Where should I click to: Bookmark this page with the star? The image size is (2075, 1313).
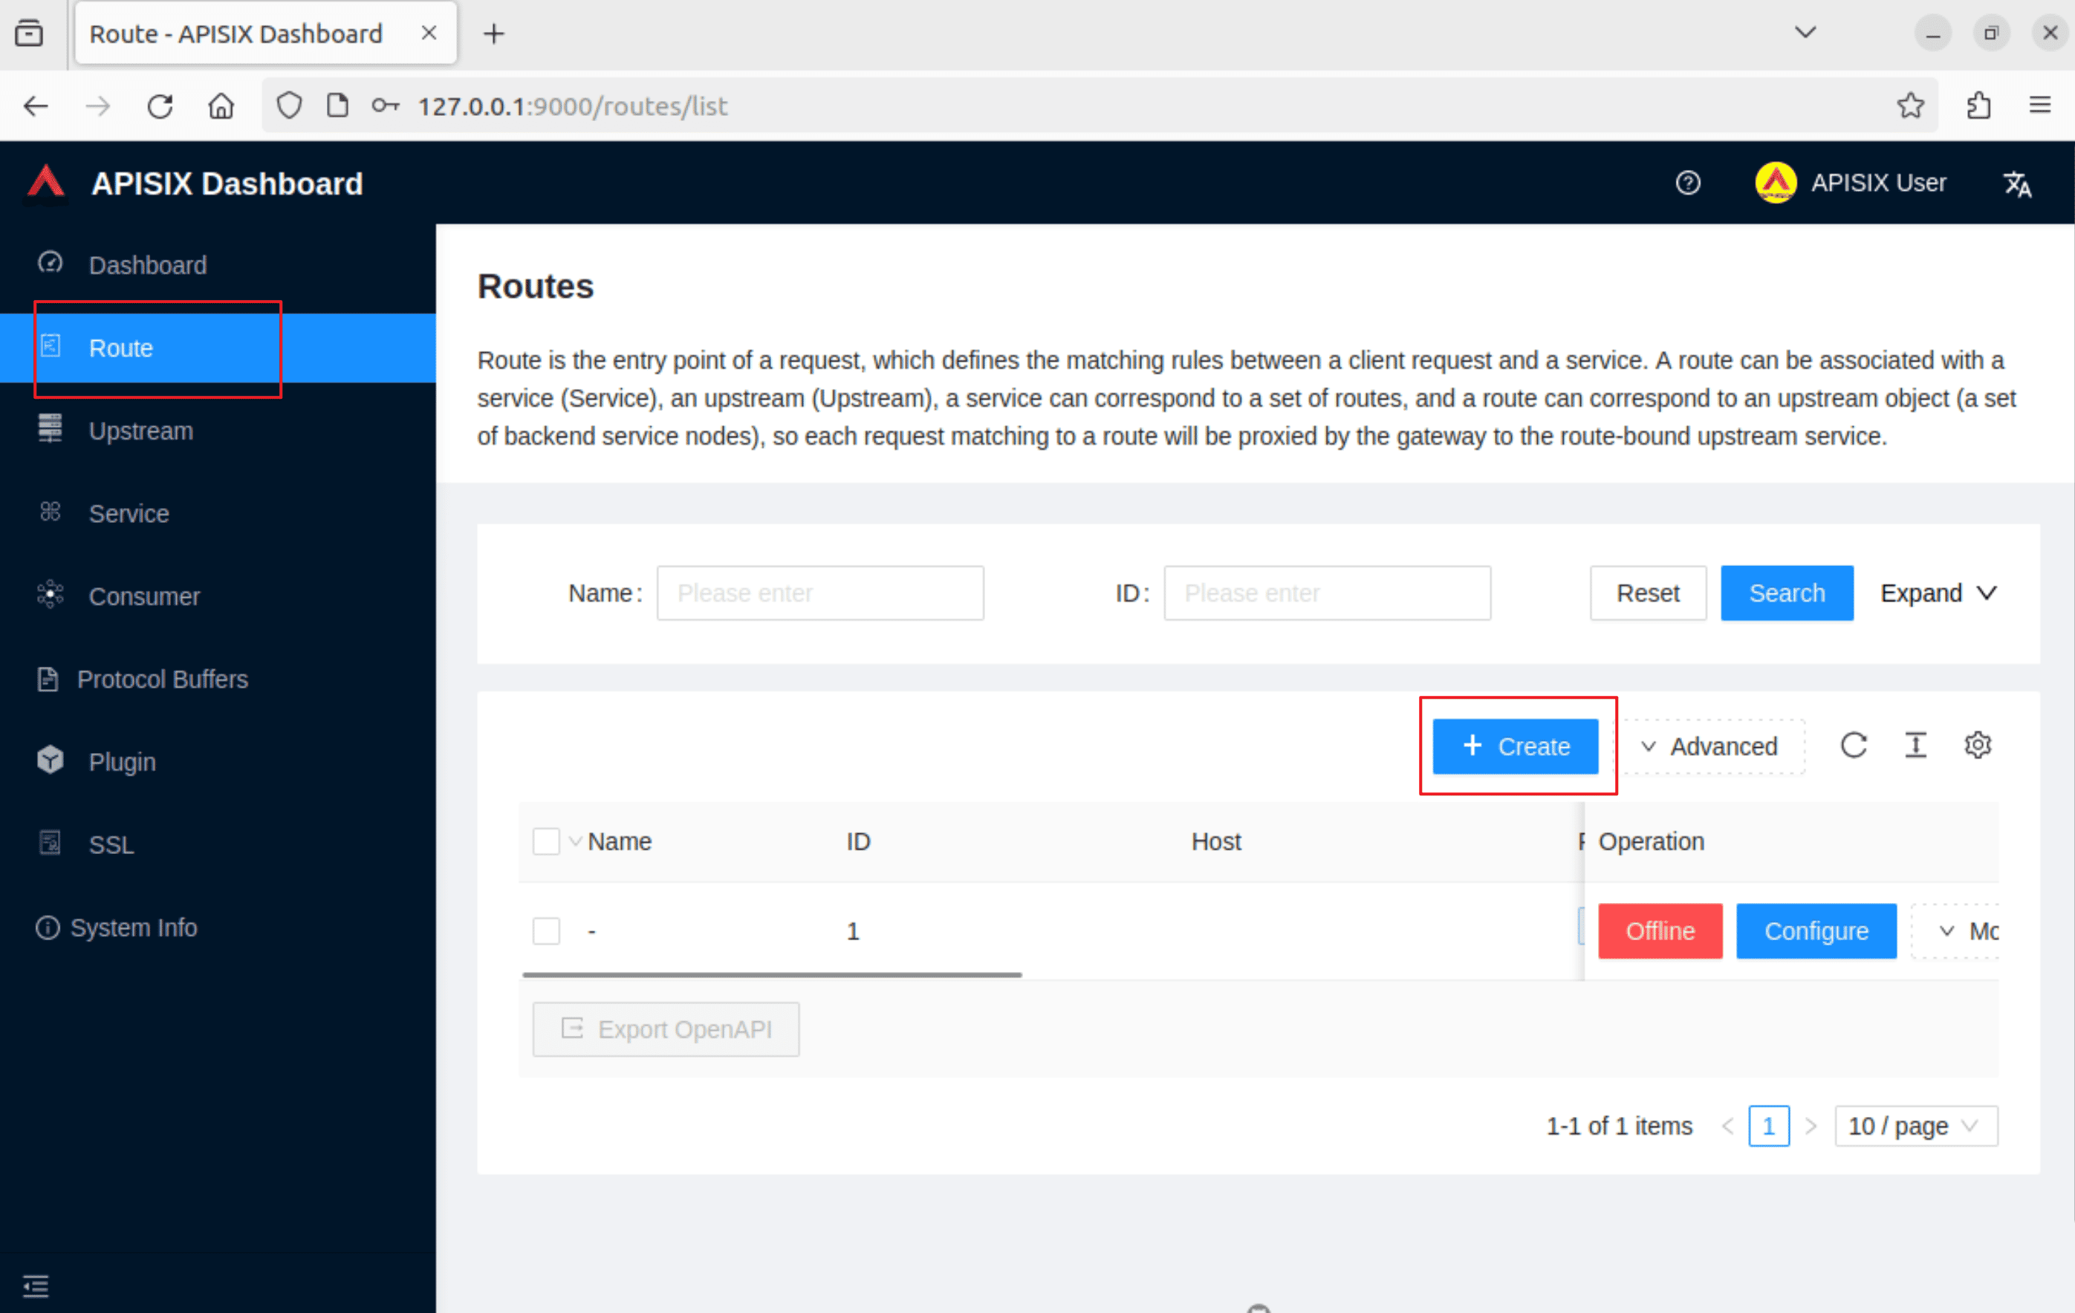click(1909, 106)
